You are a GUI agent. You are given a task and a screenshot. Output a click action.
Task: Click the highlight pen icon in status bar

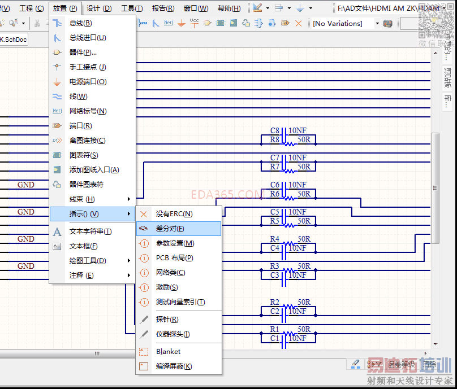(x=355, y=364)
